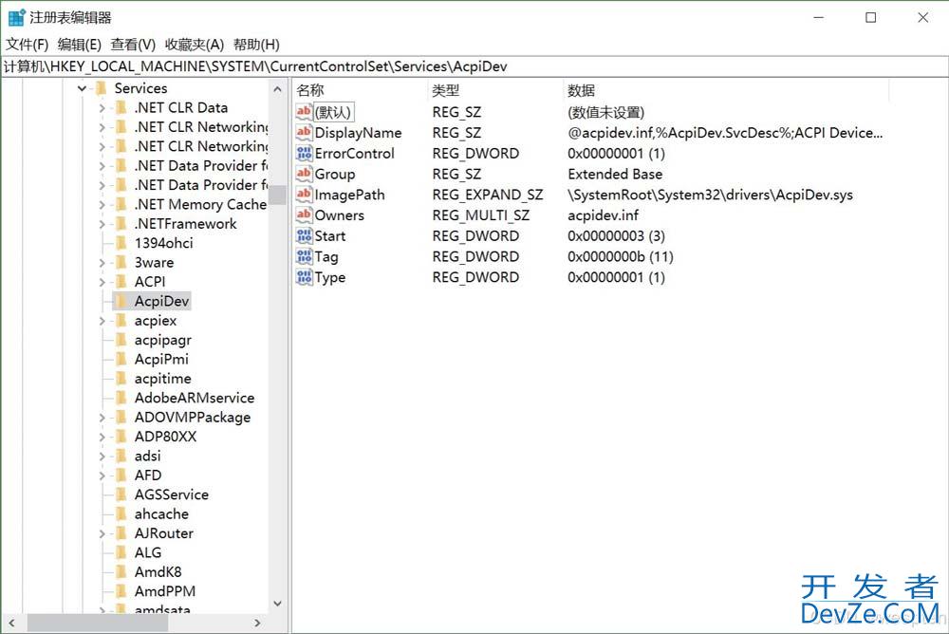The height and width of the screenshot is (634, 949).
Task: Click the Owners multi-string value icon
Action: pyautogui.click(x=304, y=214)
